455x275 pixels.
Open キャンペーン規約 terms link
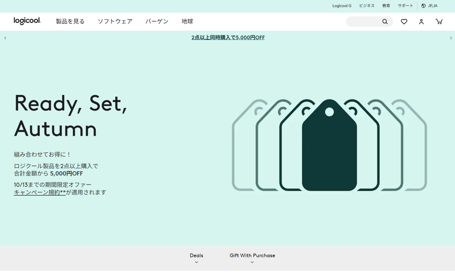tap(40, 192)
